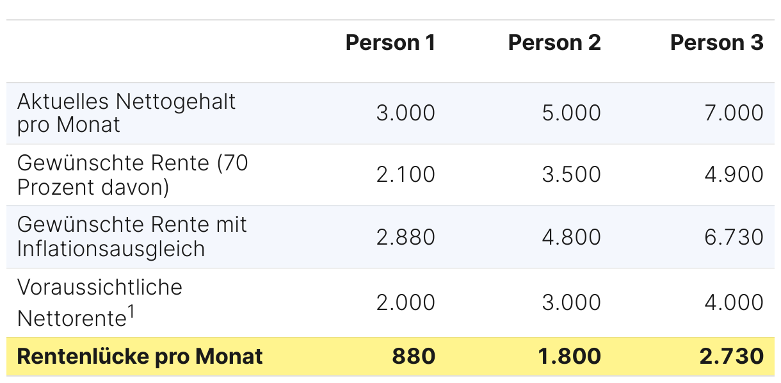Click the 4.900 desired pension cell

tap(734, 175)
